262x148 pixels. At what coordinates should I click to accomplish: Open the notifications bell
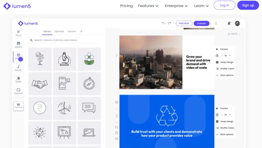click(229, 23)
